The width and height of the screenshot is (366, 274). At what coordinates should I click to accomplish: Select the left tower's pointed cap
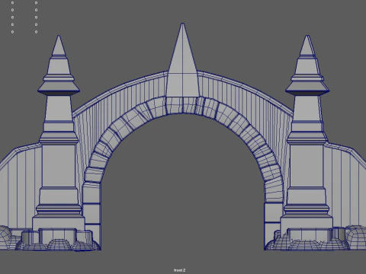(59, 46)
